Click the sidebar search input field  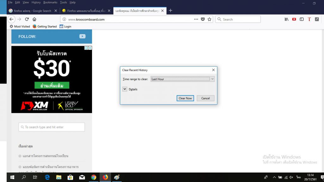coord(52,127)
